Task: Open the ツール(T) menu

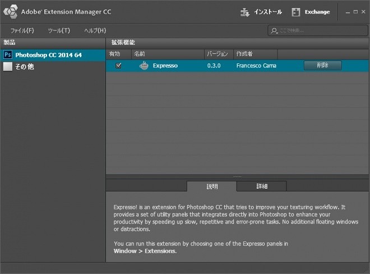Action: point(59,30)
